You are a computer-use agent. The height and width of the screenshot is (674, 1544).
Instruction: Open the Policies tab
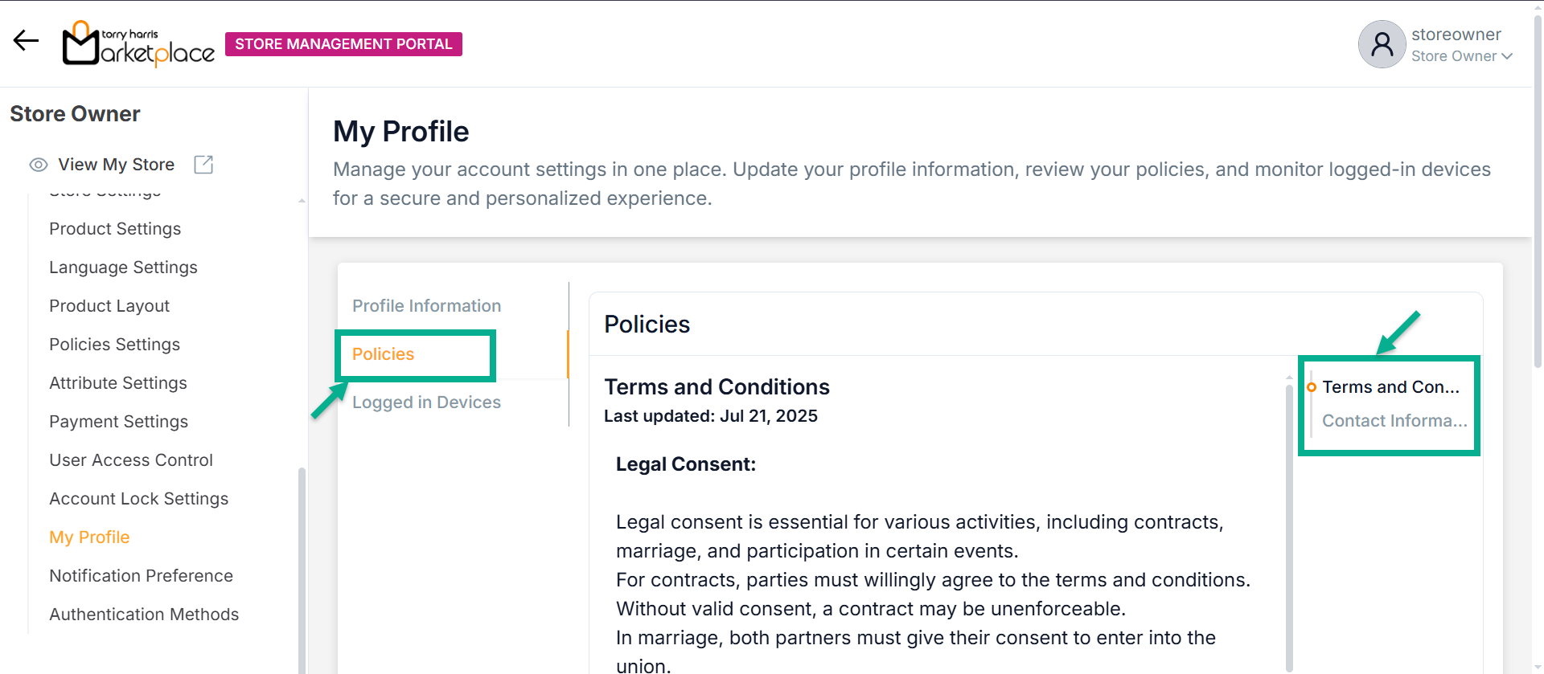pos(383,354)
